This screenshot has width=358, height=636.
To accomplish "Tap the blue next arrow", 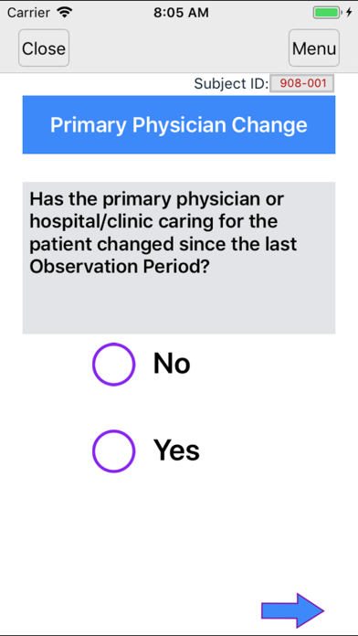I will (x=292, y=610).
